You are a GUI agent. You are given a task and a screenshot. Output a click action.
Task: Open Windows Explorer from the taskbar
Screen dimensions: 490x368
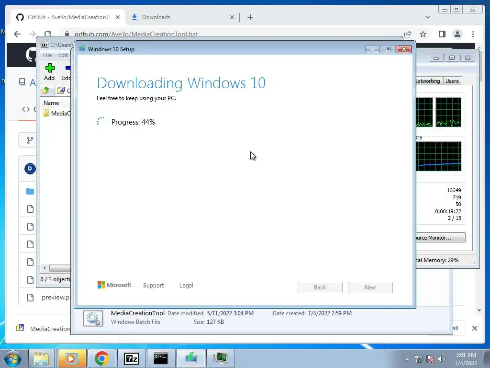[41, 358]
